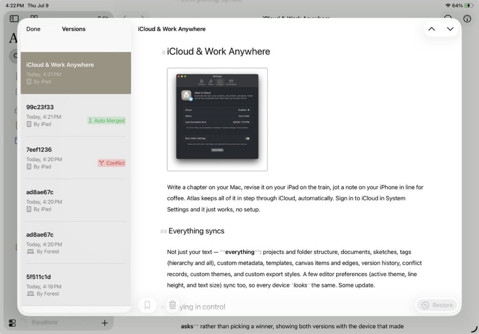Open the iCloud settings screenshot image

[x=217, y=119]
